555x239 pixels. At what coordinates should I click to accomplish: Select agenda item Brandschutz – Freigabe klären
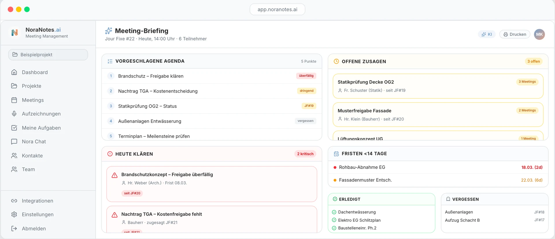[x=212, y=76]
